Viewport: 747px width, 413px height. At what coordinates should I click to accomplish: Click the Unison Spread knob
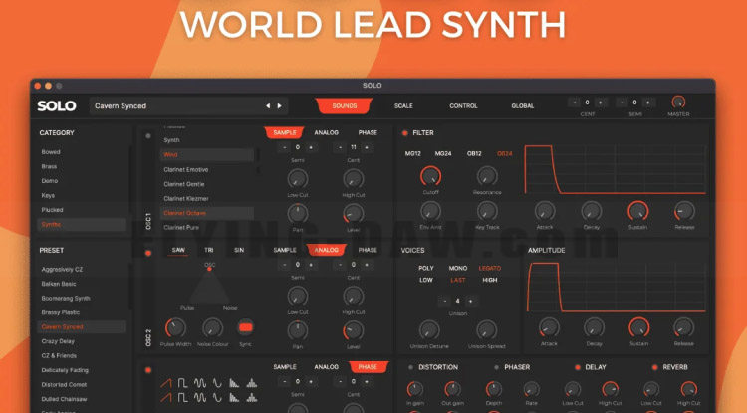(487, 330)
